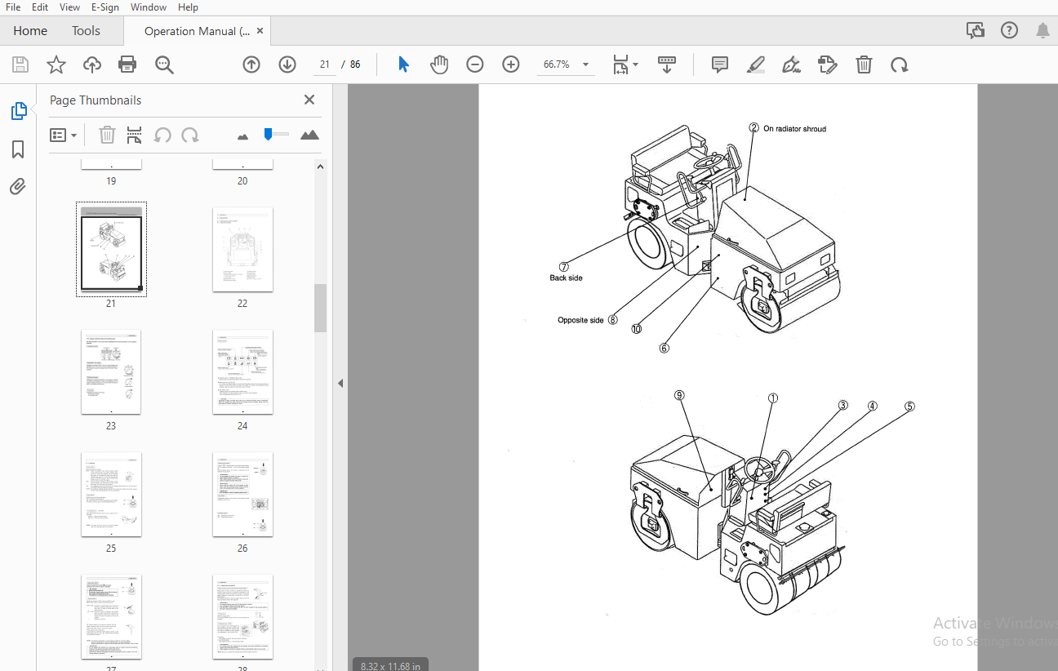Viewport: 1058px width, 671px height.
Task: Upload the document with the cloud icon
Action: [92, 64]
